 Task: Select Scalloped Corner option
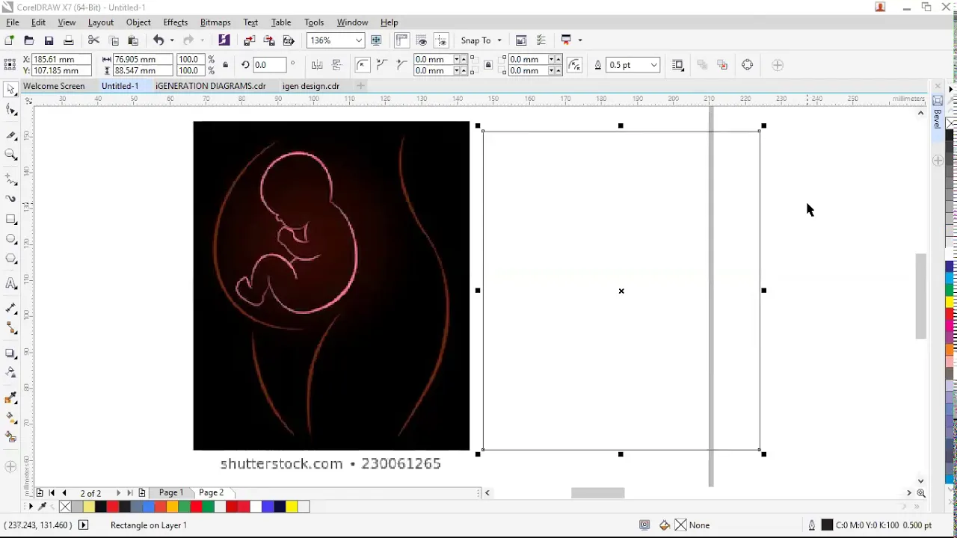382,65
